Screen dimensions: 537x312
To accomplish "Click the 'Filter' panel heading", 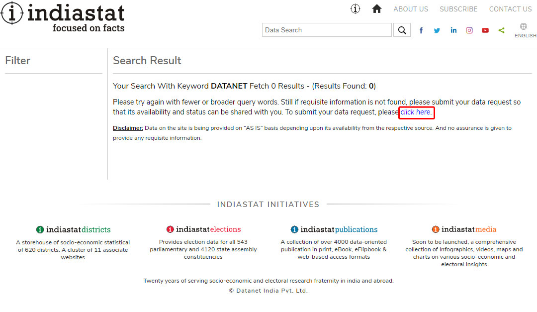I will click(x=18, y=61).
